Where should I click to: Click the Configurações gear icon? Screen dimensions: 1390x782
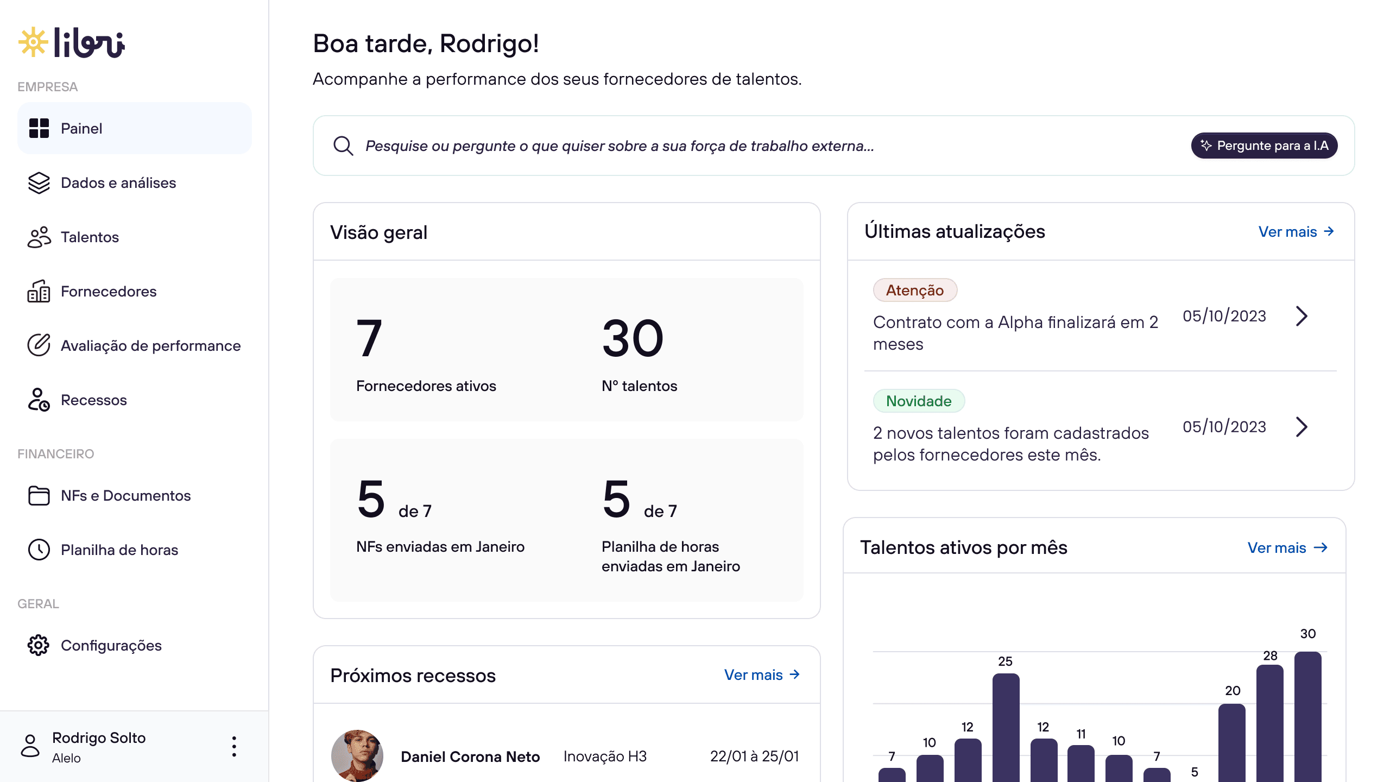coord(39,645)
